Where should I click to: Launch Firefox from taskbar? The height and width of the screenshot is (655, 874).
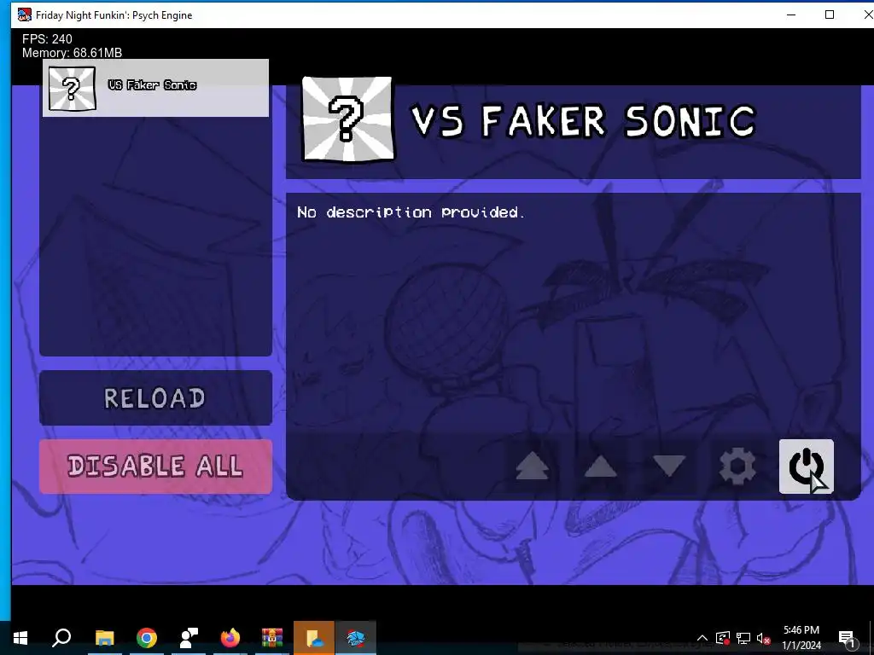coord(230,638)
